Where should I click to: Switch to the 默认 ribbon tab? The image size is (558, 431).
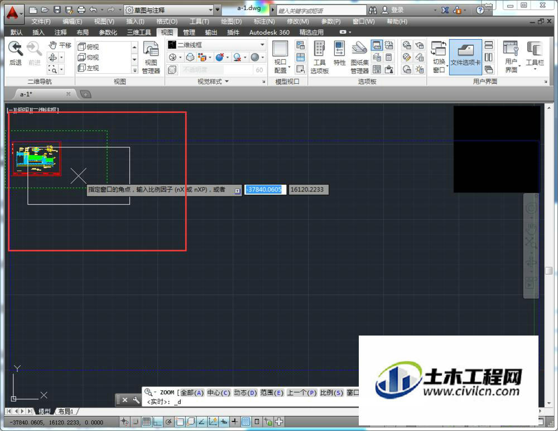(16, 32)
